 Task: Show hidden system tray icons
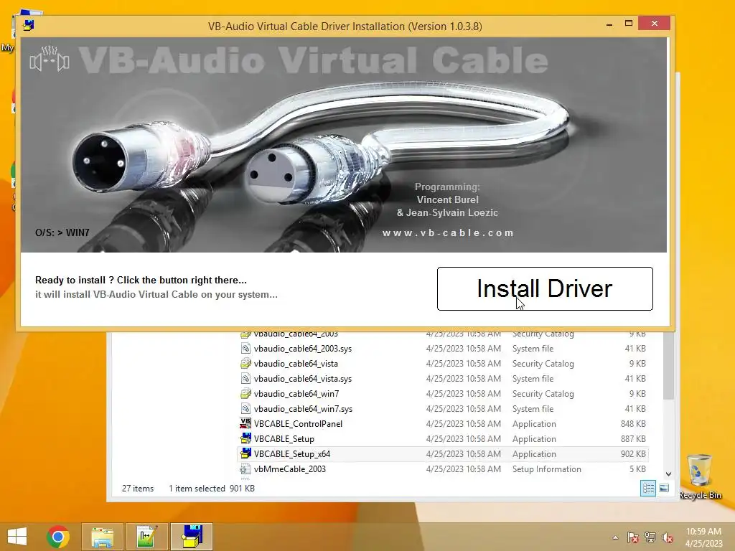point(615,537)
